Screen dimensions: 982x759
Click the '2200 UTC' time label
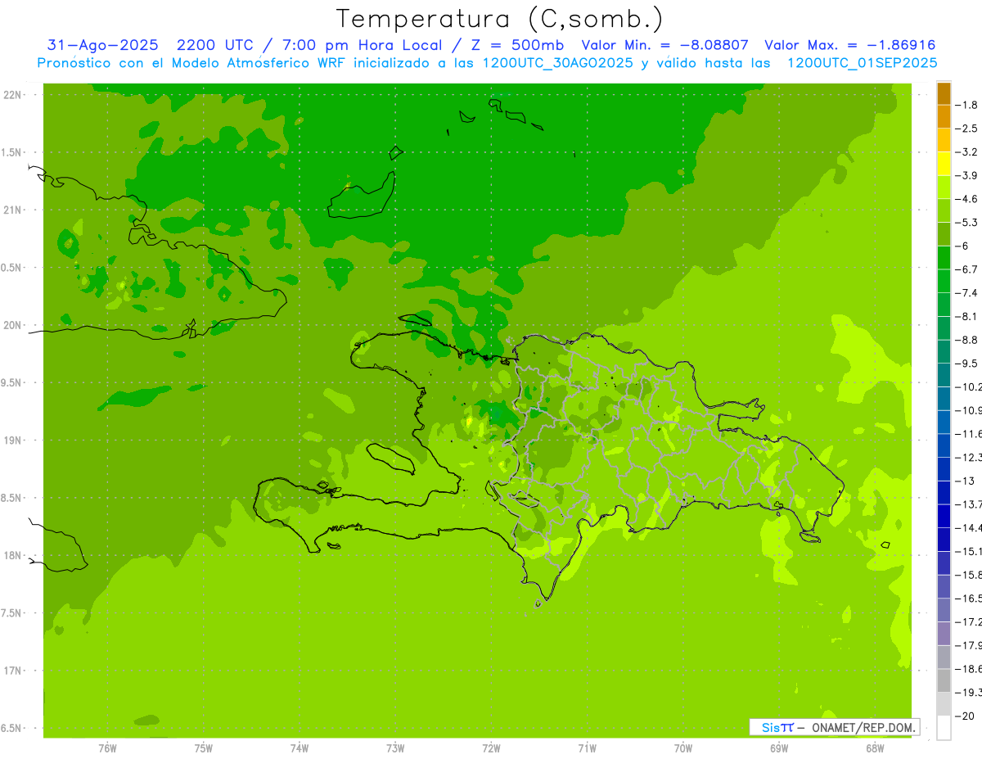point(214,45)
